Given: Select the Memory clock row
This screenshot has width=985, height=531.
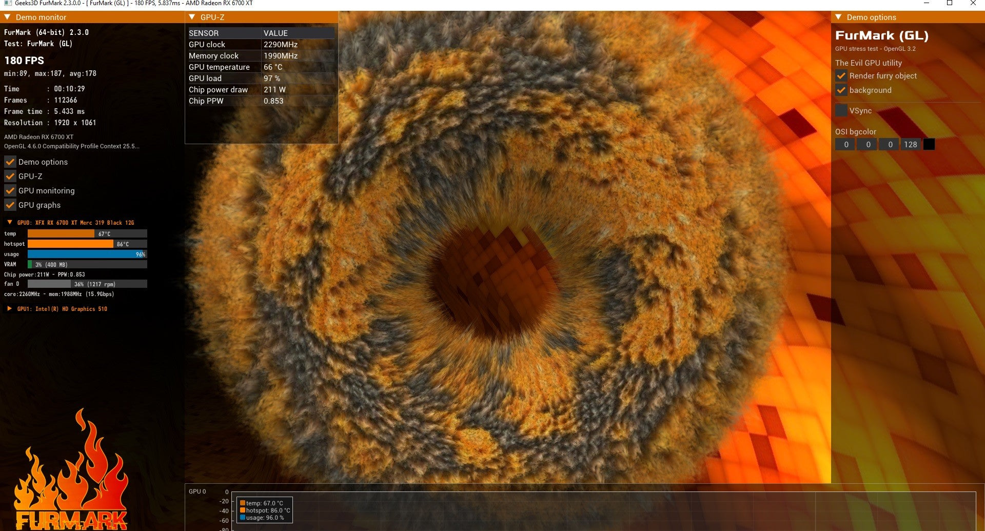Looking at the screenshot, I should click(261, 56).
